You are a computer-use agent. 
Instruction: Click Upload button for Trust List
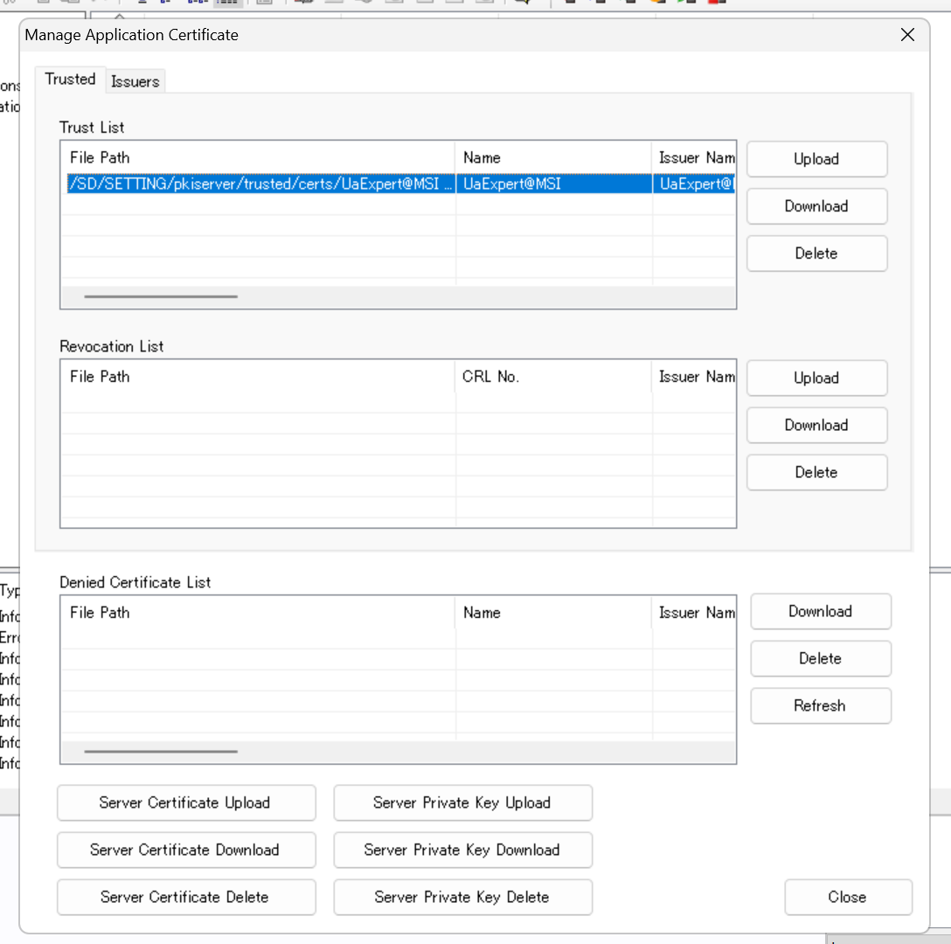[x=816, y=160]
